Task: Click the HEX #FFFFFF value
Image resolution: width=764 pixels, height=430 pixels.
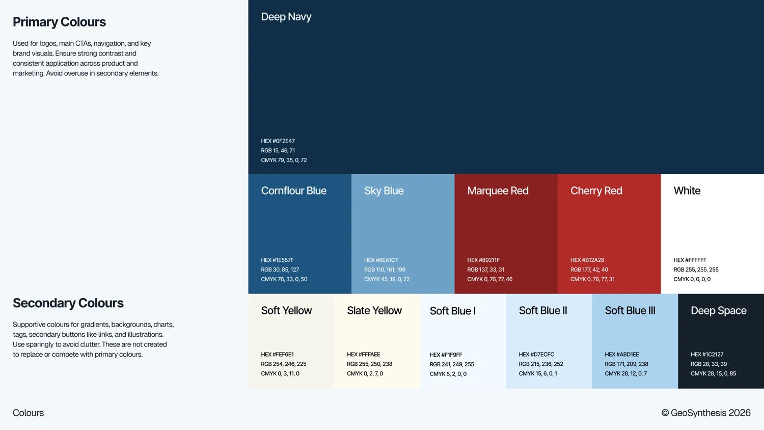Action: 690,260
